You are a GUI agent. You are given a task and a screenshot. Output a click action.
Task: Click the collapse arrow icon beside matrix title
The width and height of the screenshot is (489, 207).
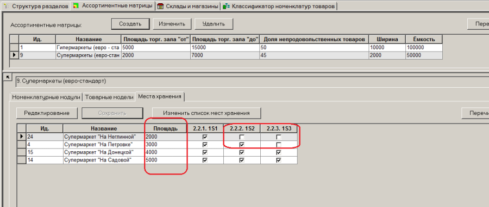click(x=8, y=77)
